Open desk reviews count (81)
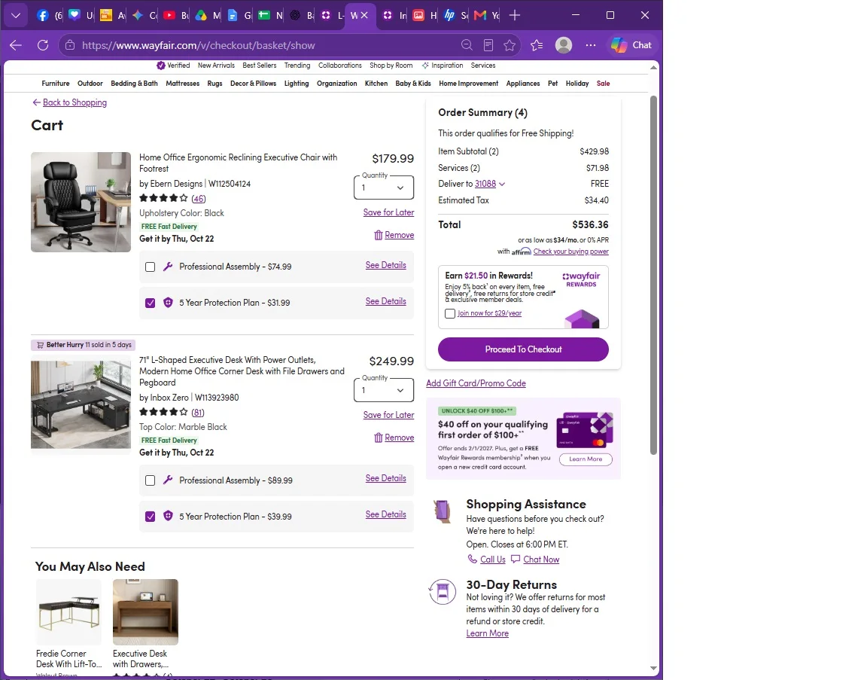This screenshot has width=867, height=680. 198,412
